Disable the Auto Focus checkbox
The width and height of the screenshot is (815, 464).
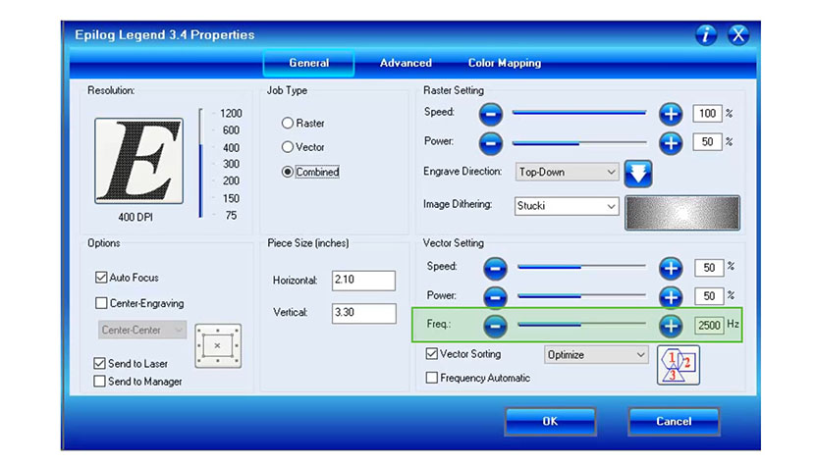(x=101, y=278)
